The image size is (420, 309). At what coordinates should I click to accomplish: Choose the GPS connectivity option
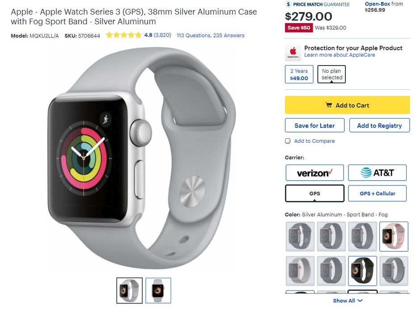[x=315, y=193]
